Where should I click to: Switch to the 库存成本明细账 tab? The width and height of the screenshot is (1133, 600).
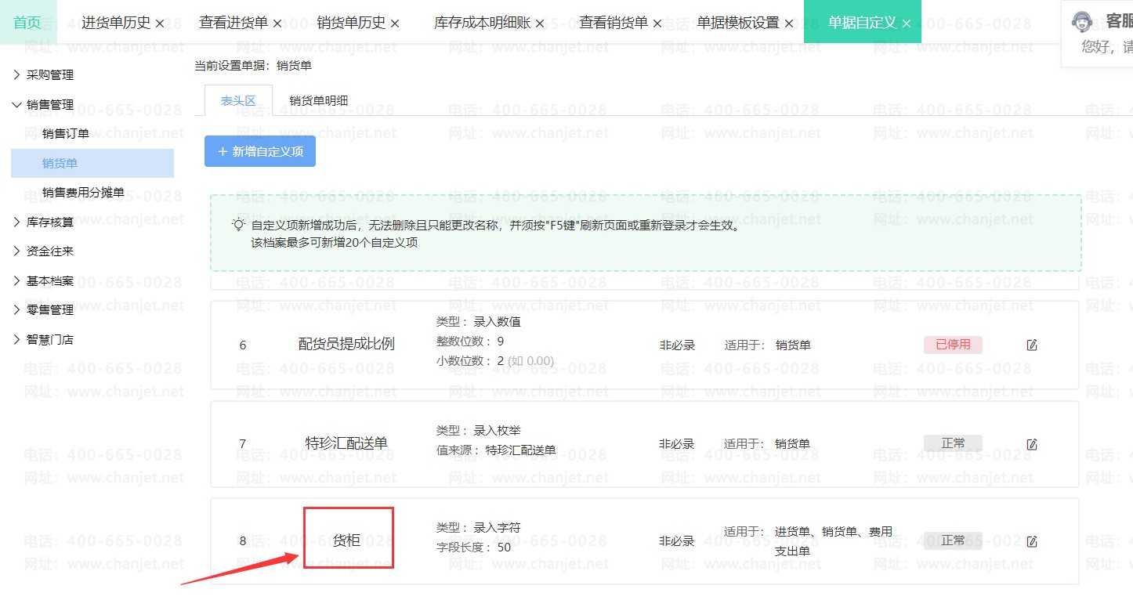[482, 23]
